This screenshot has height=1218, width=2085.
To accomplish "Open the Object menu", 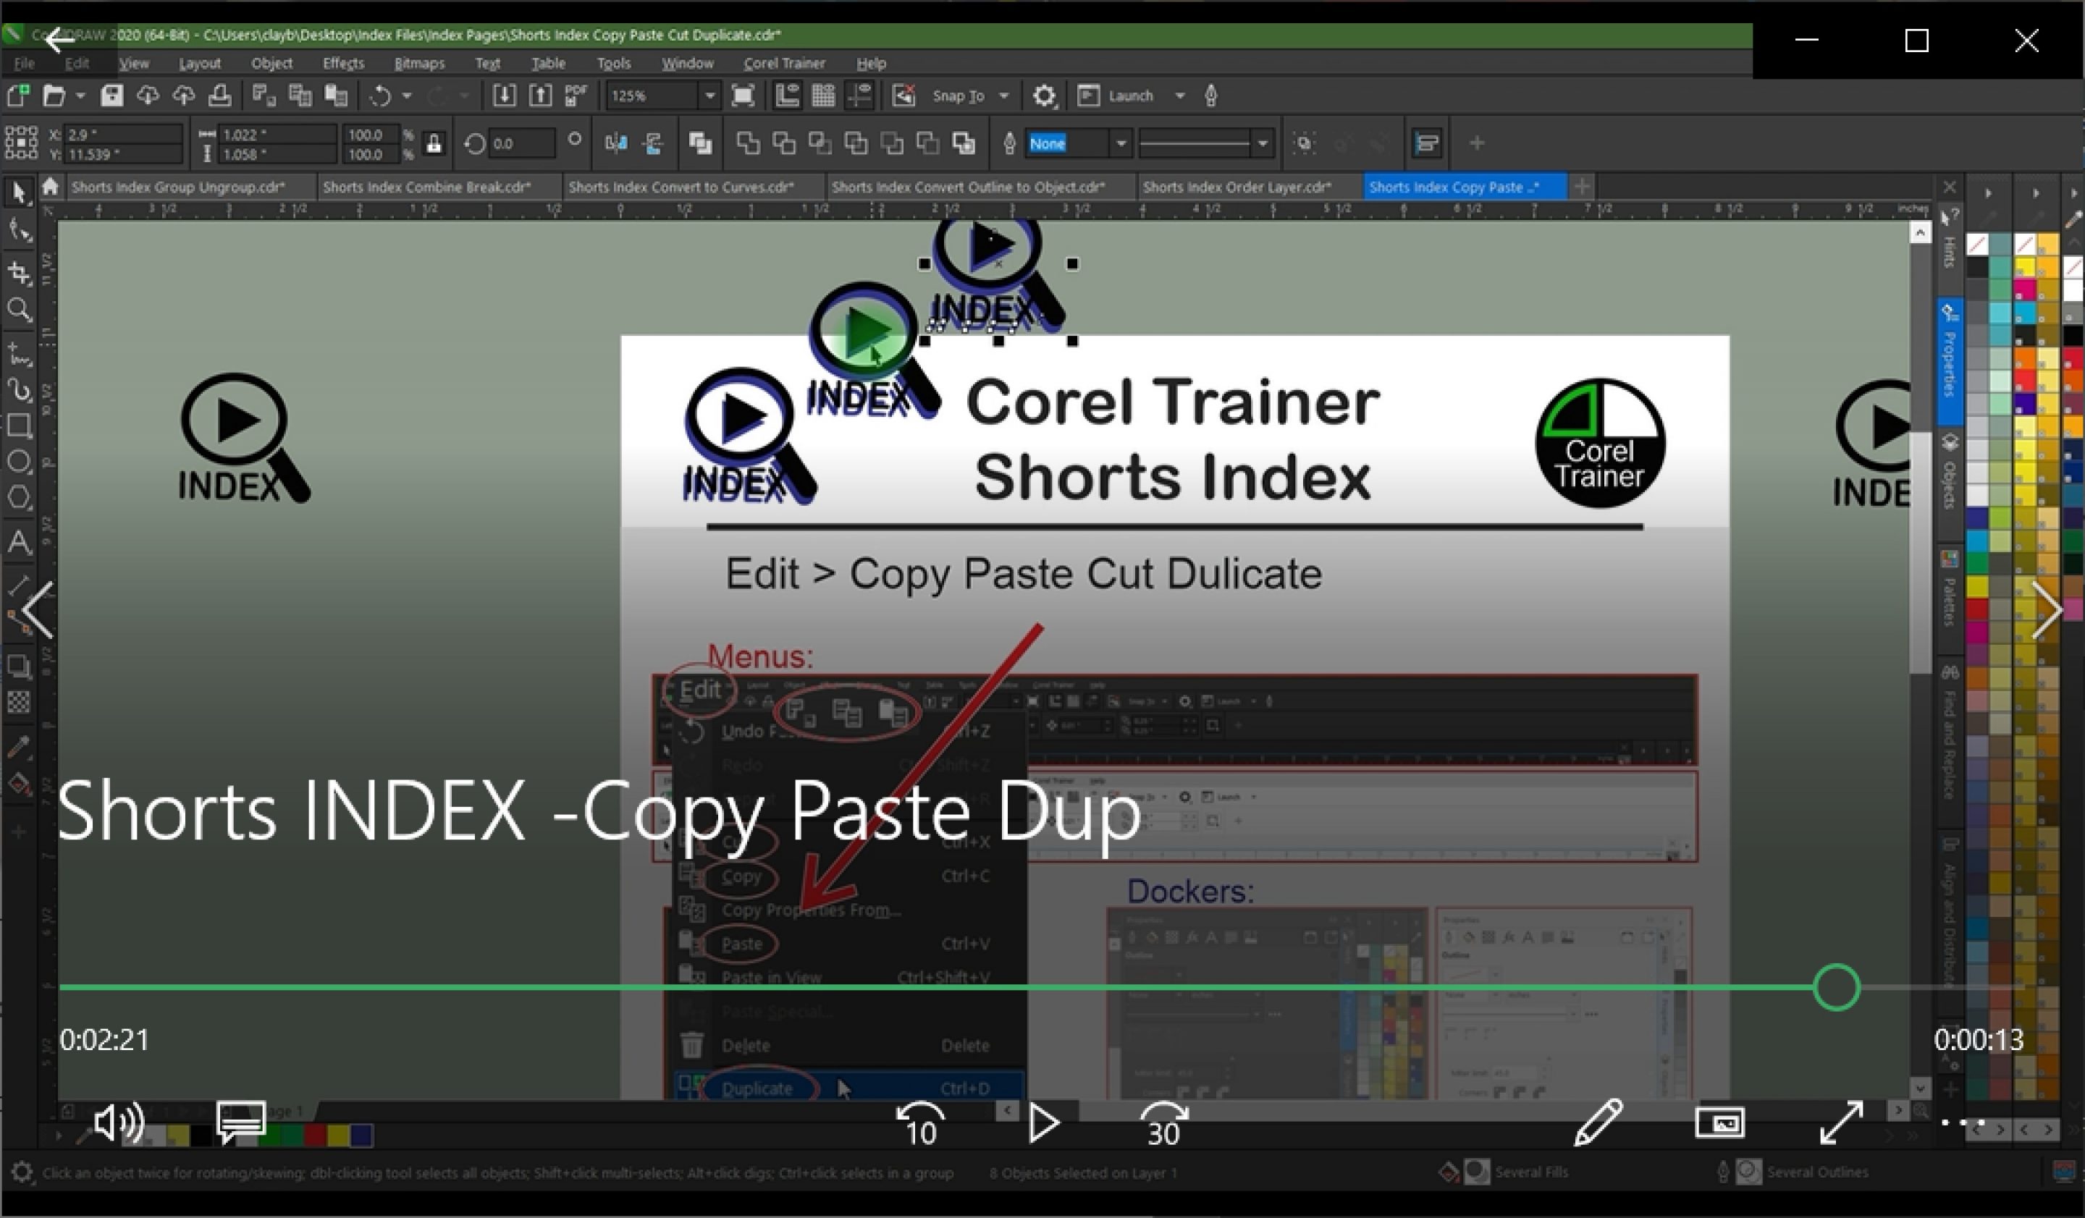I will (x=271, y=63).
